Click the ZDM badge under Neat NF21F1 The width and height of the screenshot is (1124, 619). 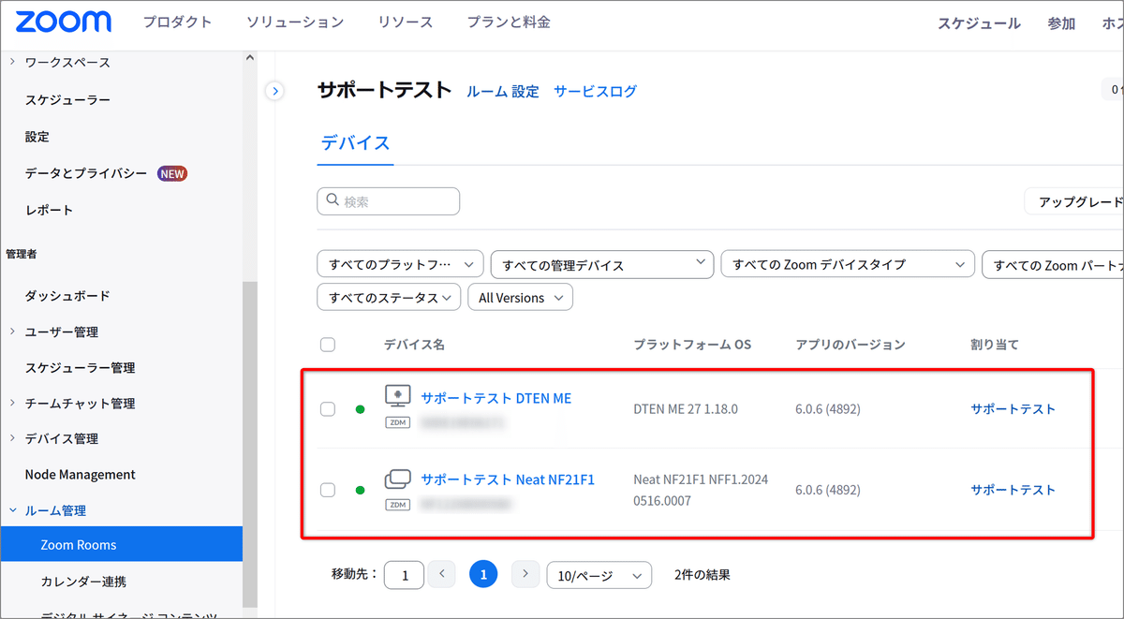[x=398, y=505]
